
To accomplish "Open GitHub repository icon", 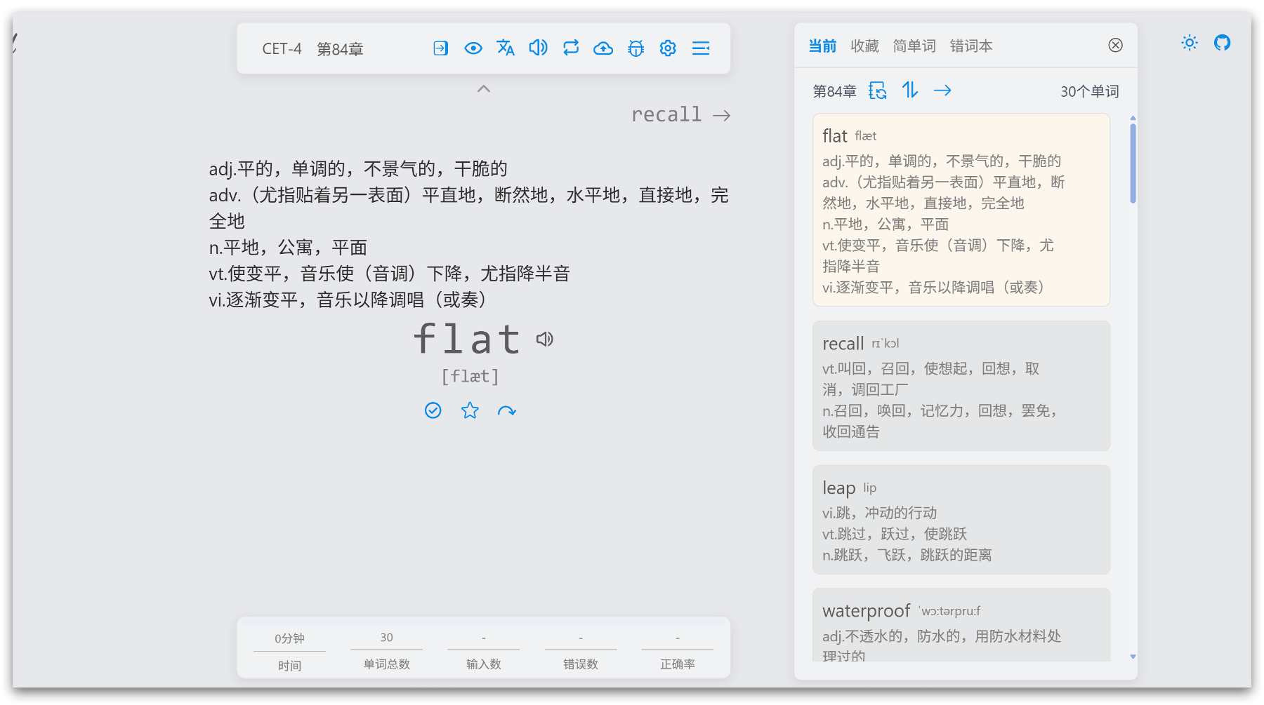I will point(1223,43).
